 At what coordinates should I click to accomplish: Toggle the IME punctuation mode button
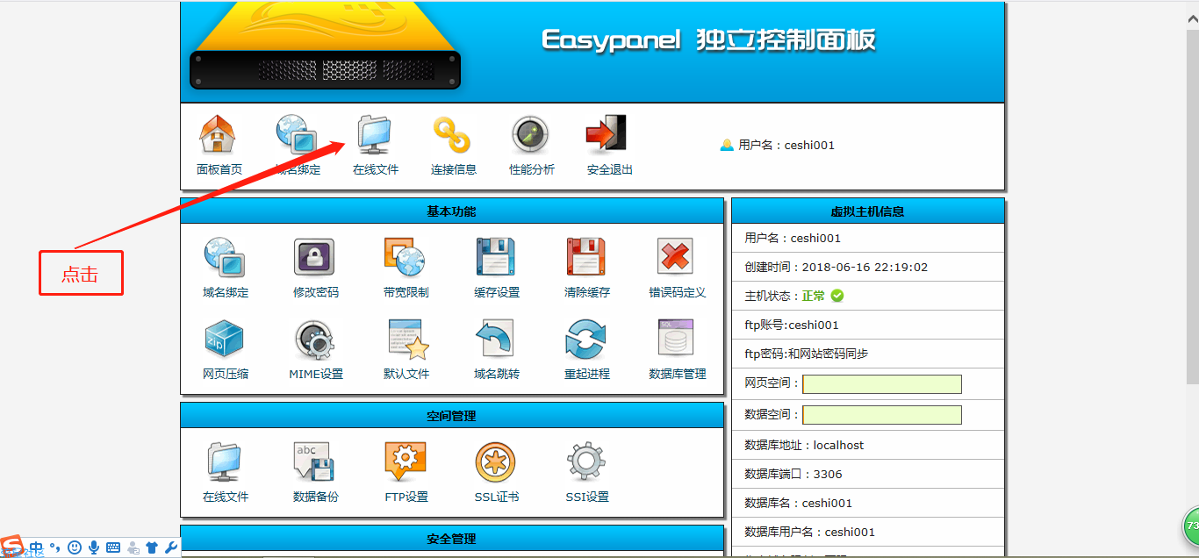54,548
